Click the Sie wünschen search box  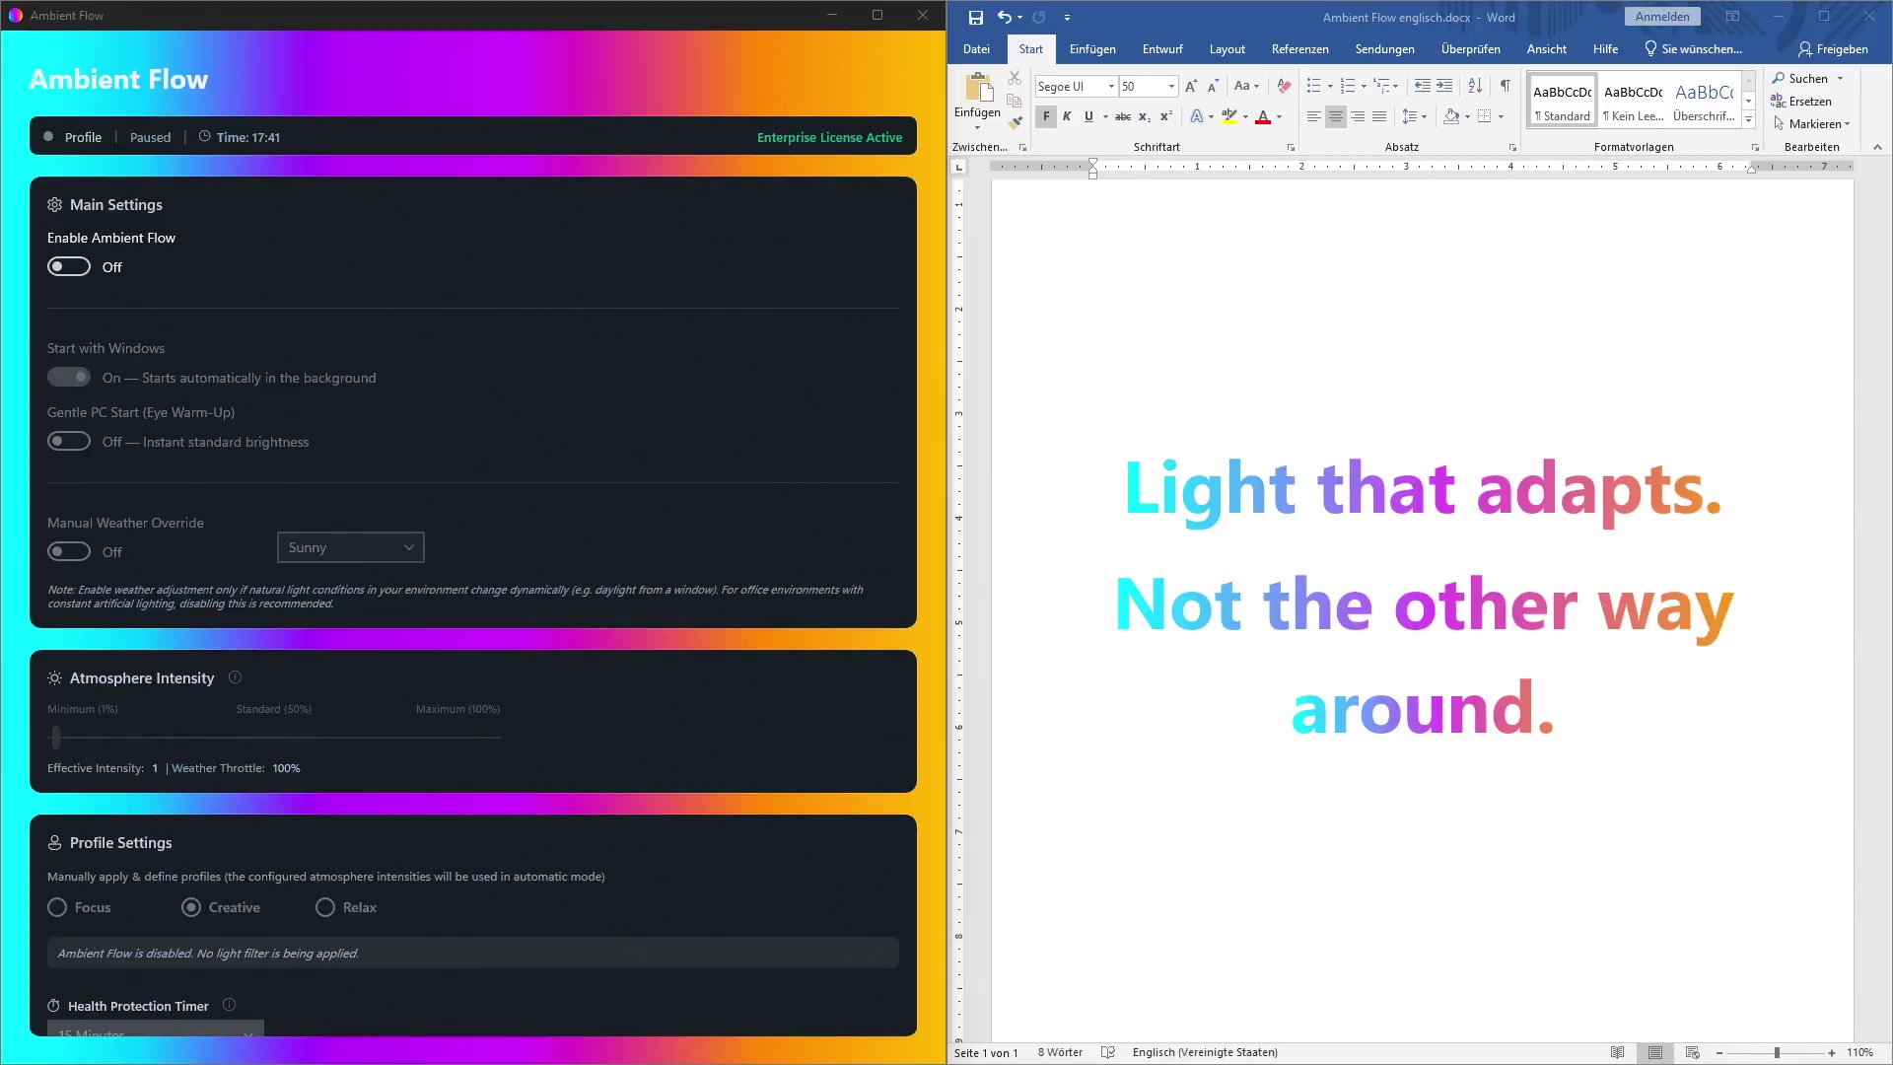[1693, 49]
